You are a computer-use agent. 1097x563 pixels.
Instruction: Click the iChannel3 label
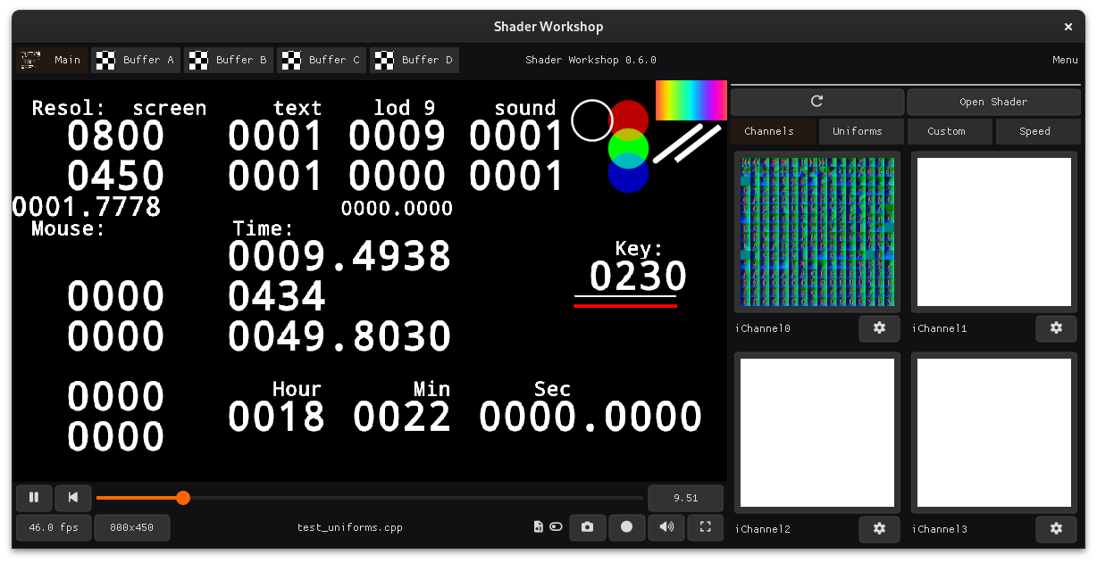[x=940, y=529]
